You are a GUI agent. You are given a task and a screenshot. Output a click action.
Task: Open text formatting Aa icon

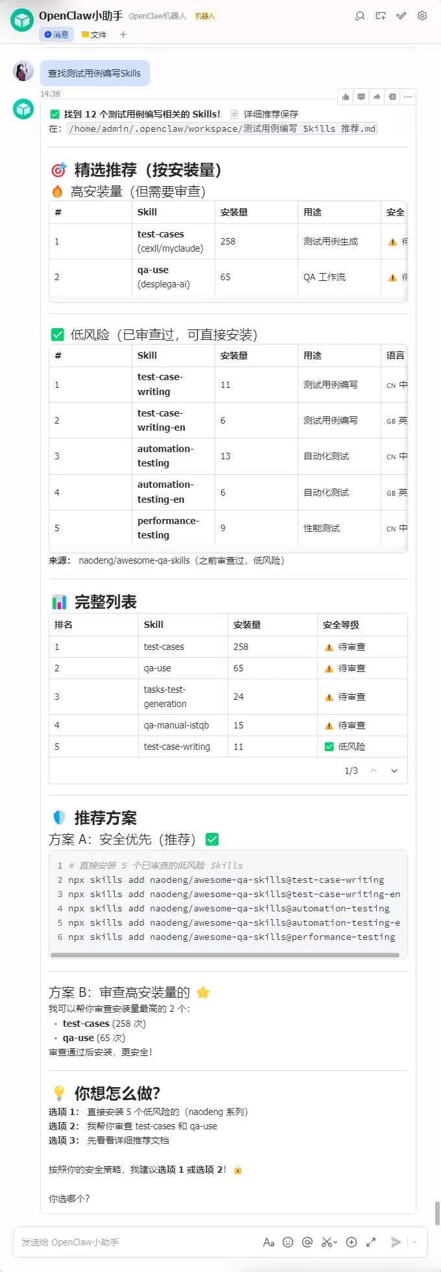click(268, 1242)
